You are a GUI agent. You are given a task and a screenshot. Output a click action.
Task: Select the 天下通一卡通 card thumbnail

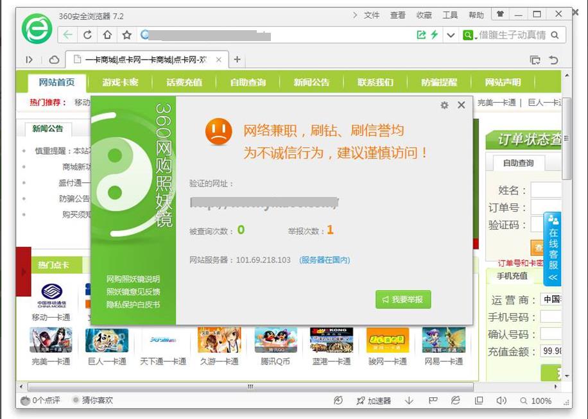coord(163,340)
